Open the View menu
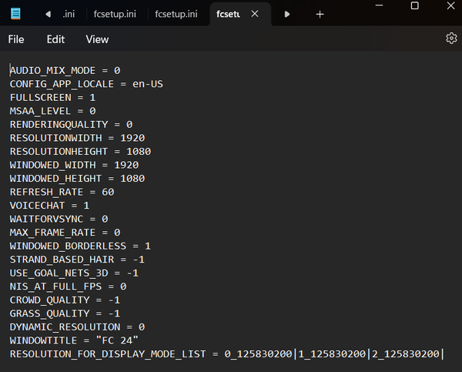Screen dimensions: 462x372 tap(97, 39)
